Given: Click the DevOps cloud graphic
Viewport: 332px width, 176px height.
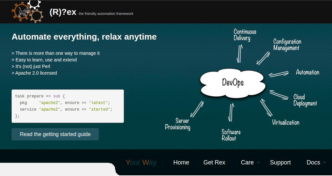Looking at the screenshot, I should [x=233, y=83].
